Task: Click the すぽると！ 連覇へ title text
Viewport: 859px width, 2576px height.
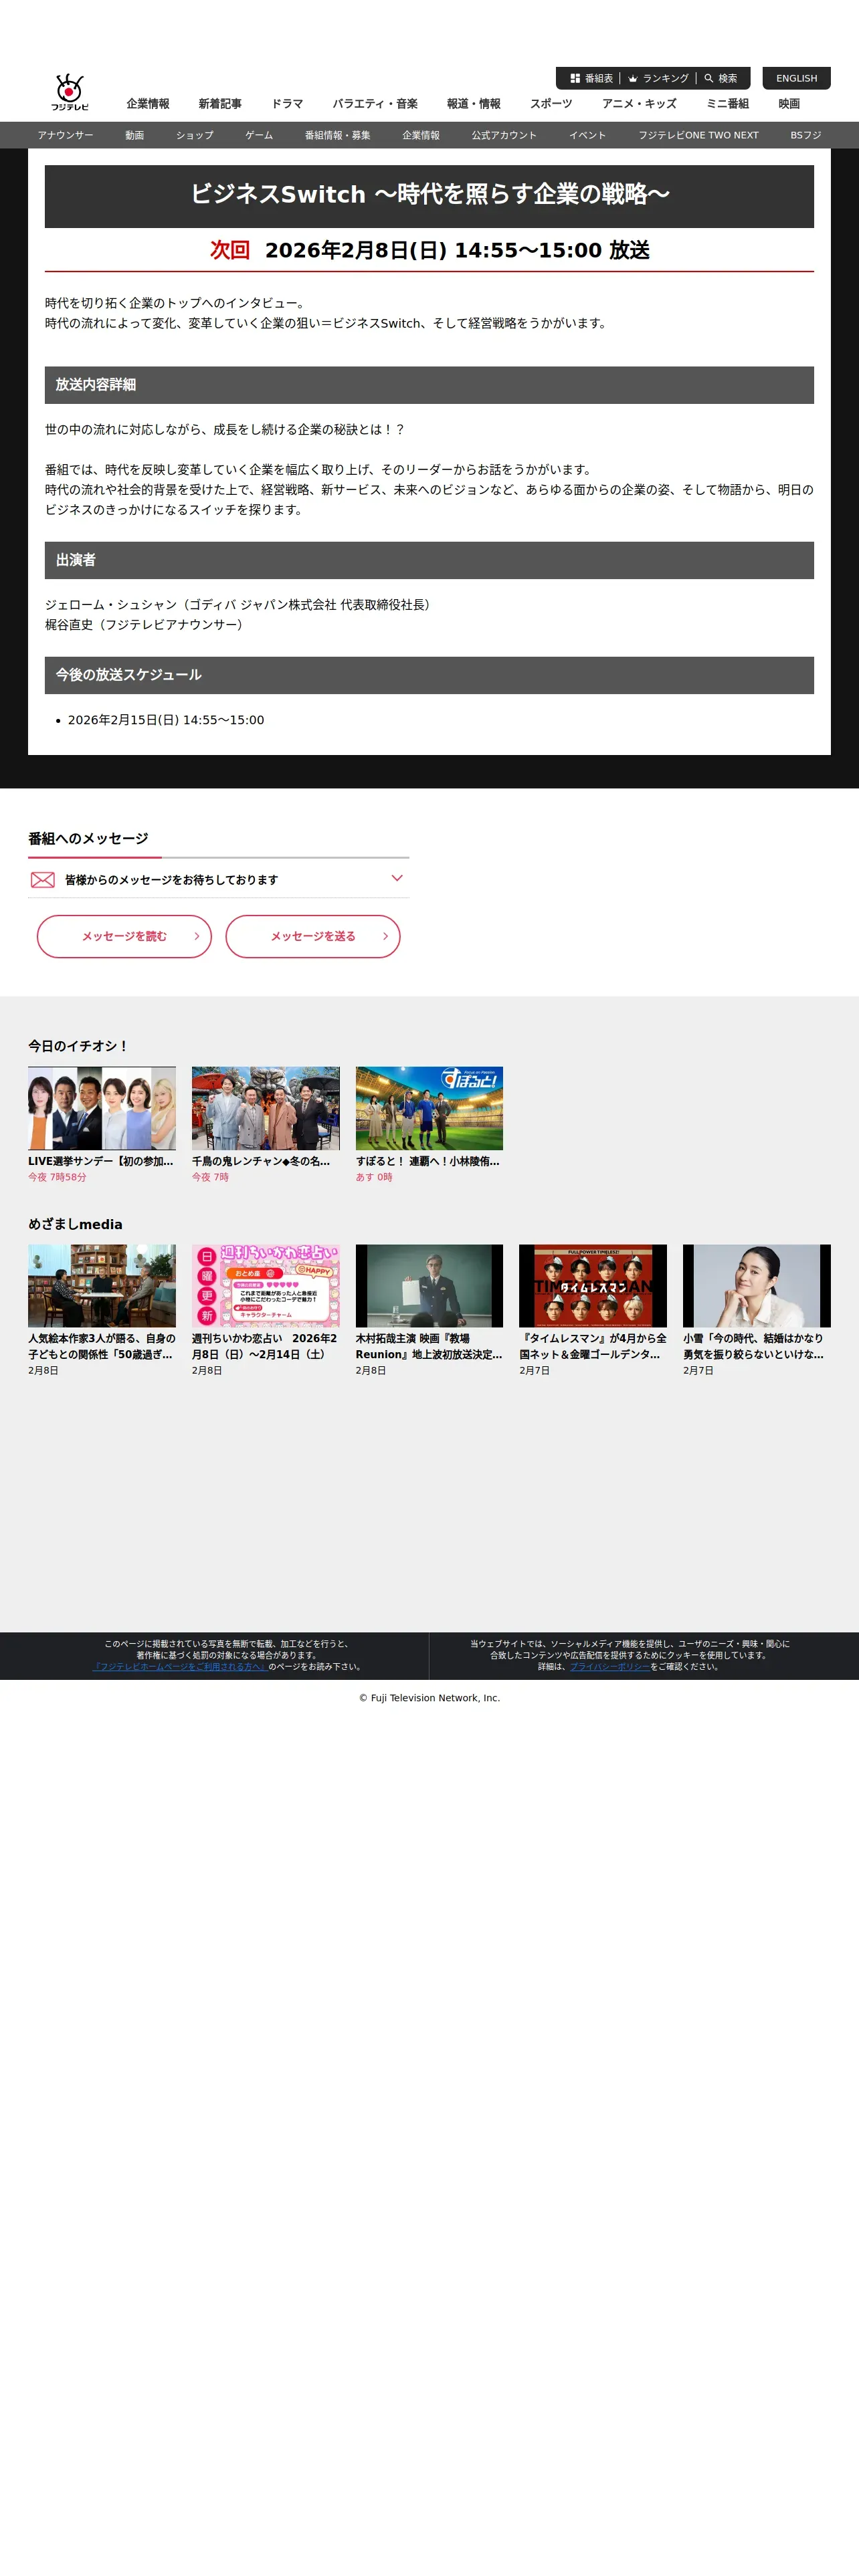Action: click(428, 1162)
